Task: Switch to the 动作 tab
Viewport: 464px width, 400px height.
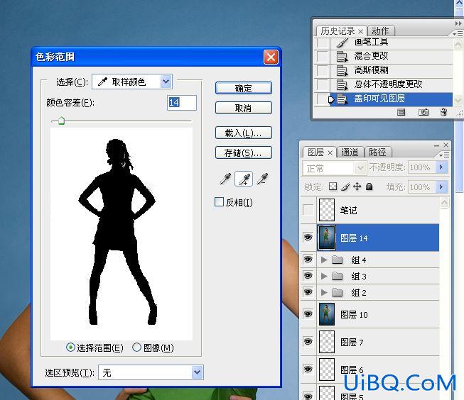Action: pyautogui.click(x=380, y=30)
